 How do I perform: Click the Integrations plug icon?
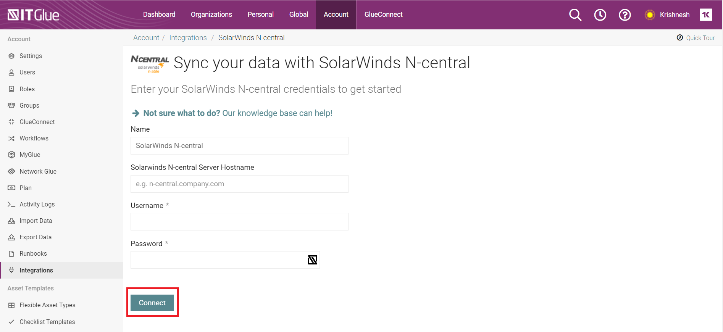[x=11, y=270]
